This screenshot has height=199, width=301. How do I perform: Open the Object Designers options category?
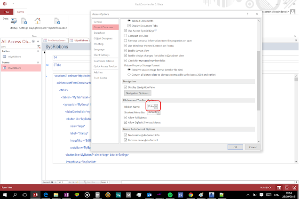pyautogui.click(x=105, y=39)
